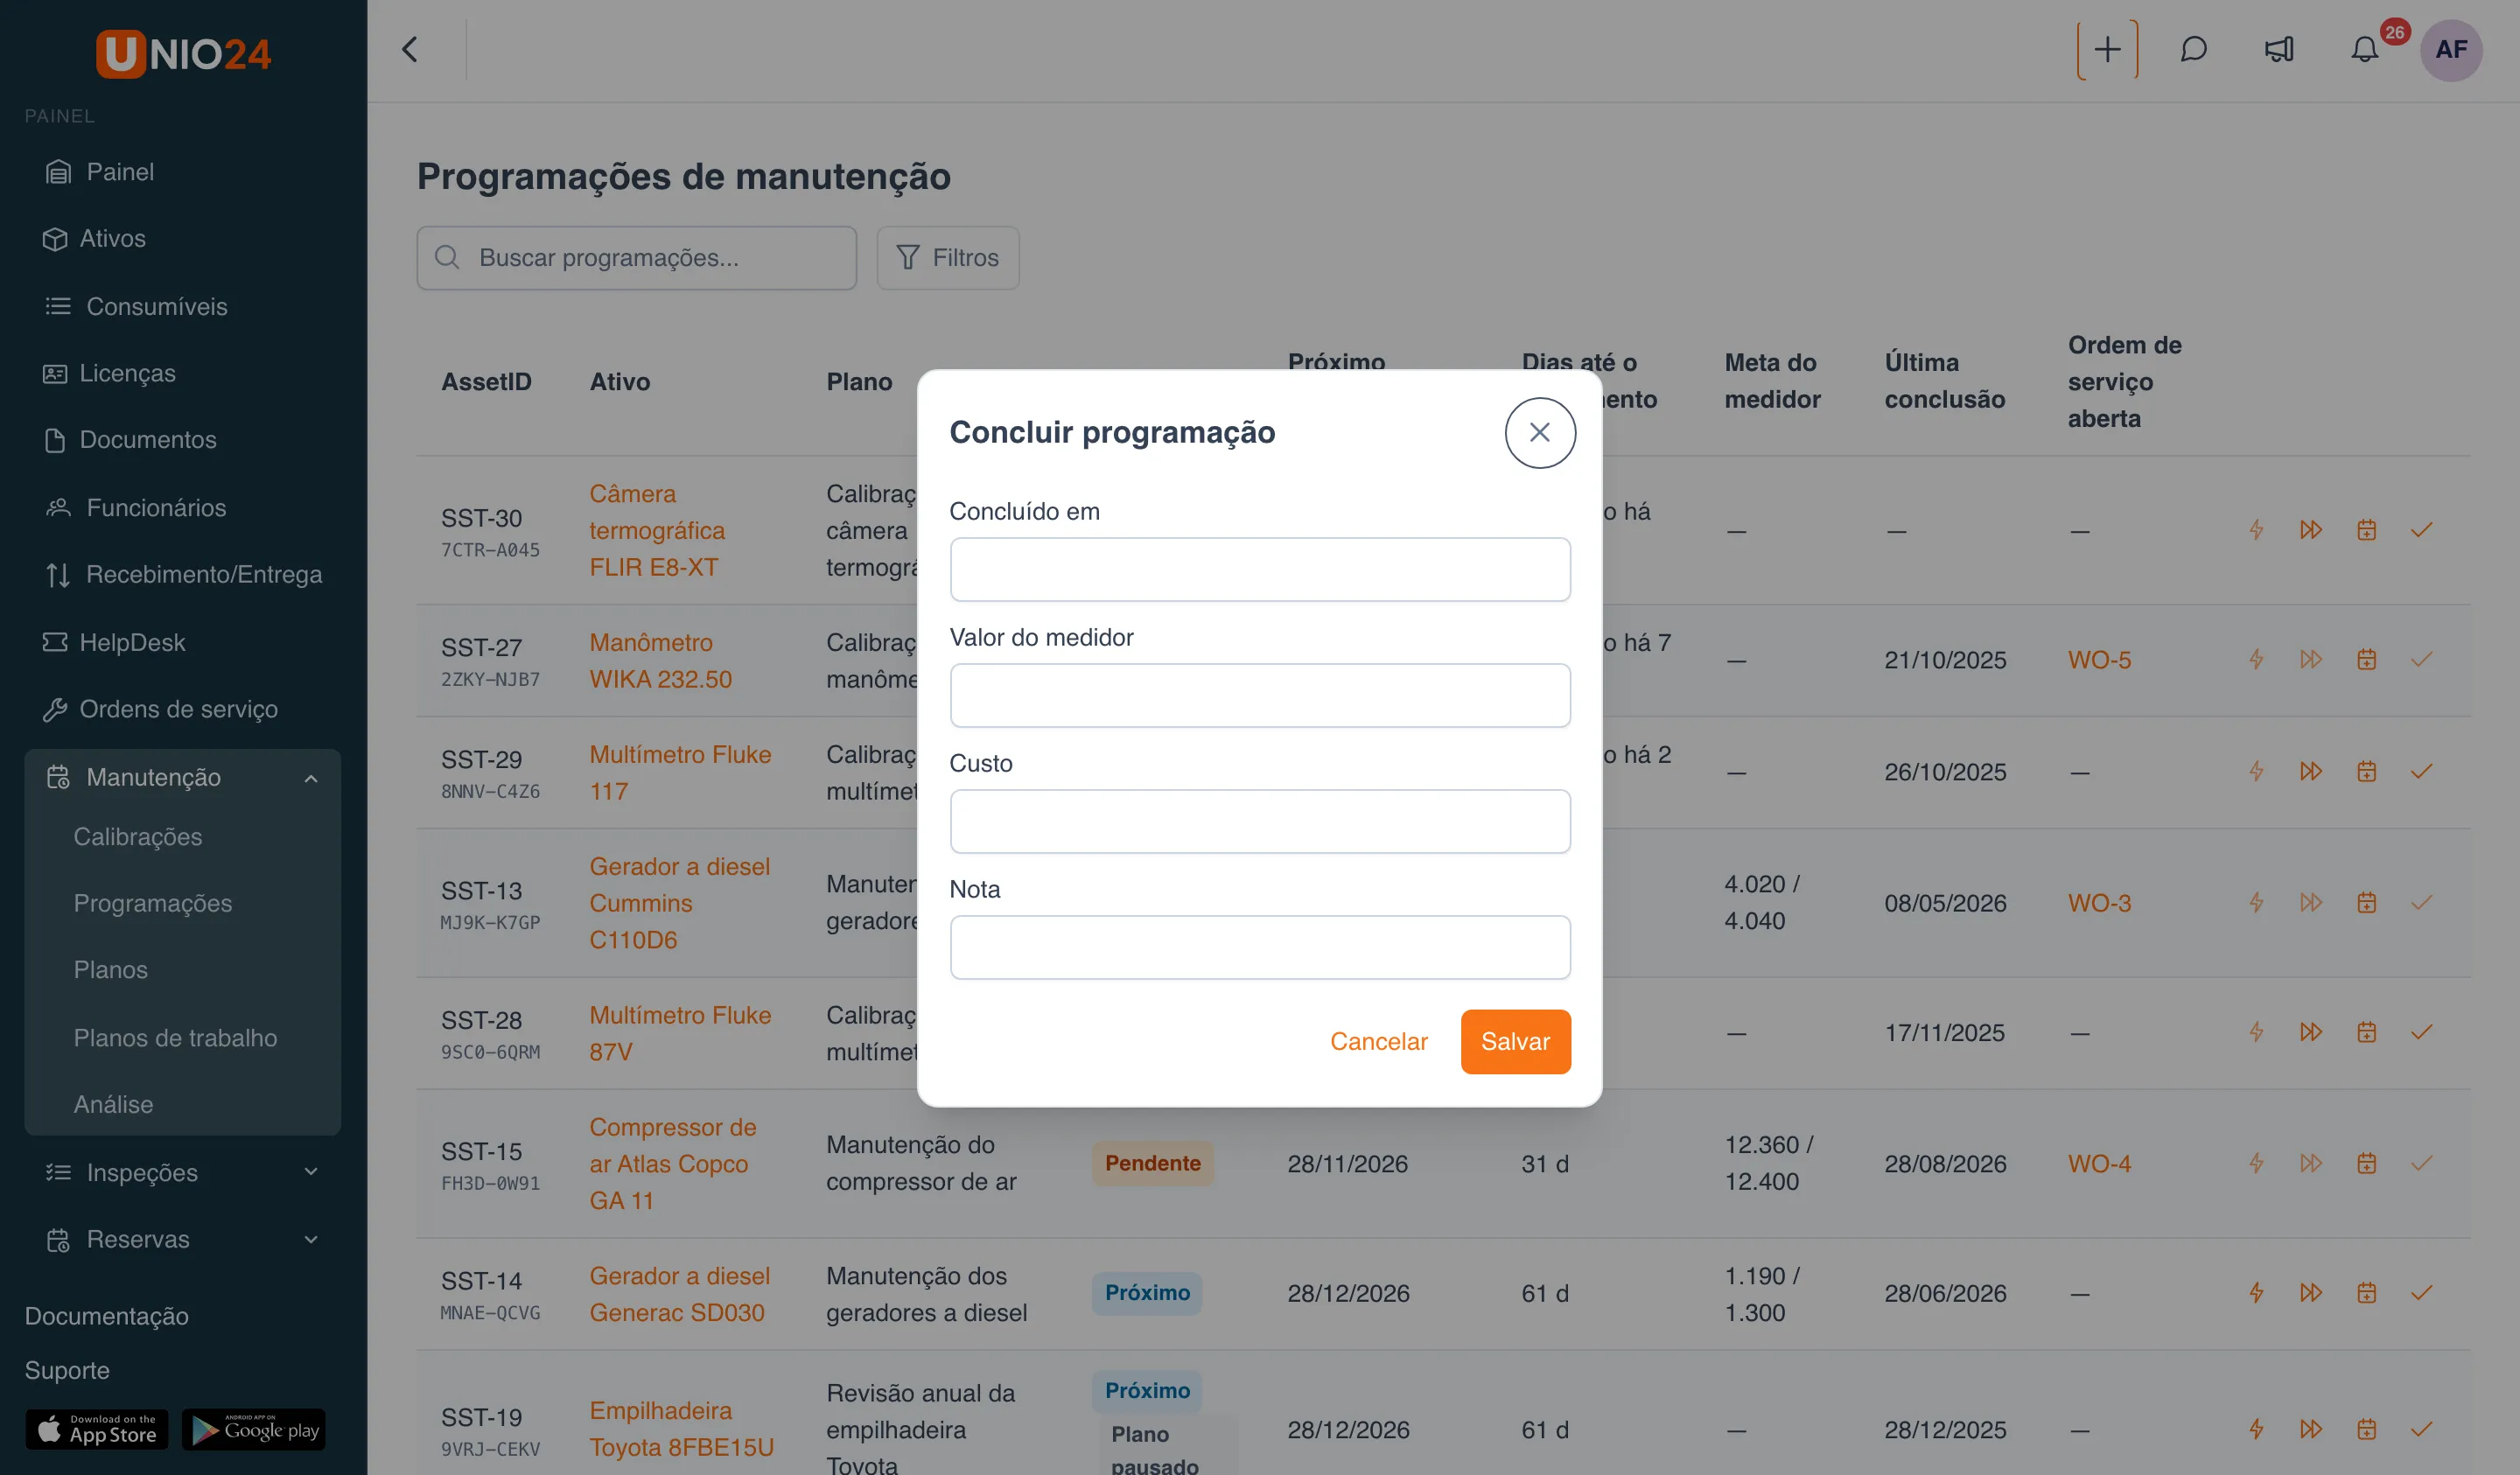
Task: Click the Nota input field
Action: point(1260,947)
